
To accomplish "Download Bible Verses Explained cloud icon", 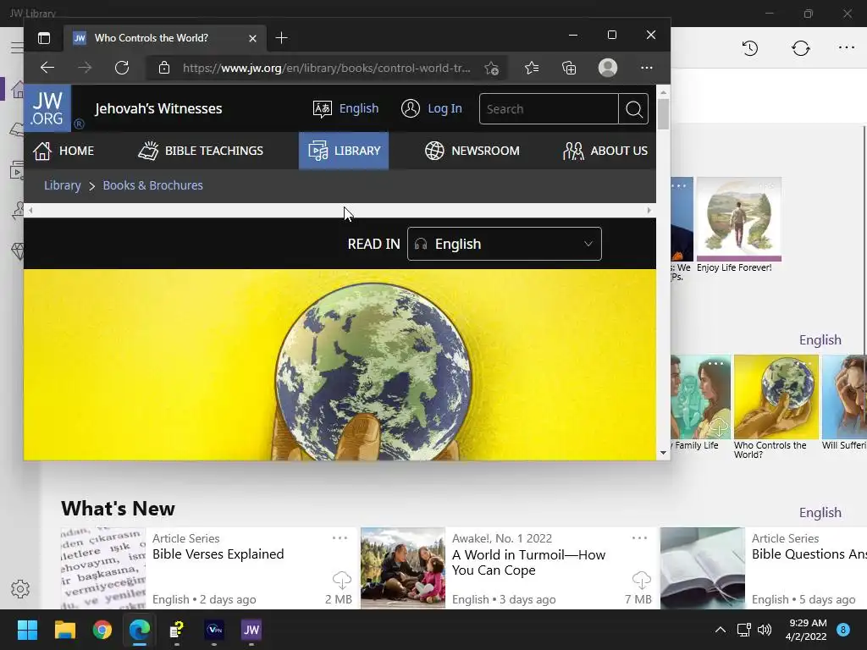I will tap(342, 580).
